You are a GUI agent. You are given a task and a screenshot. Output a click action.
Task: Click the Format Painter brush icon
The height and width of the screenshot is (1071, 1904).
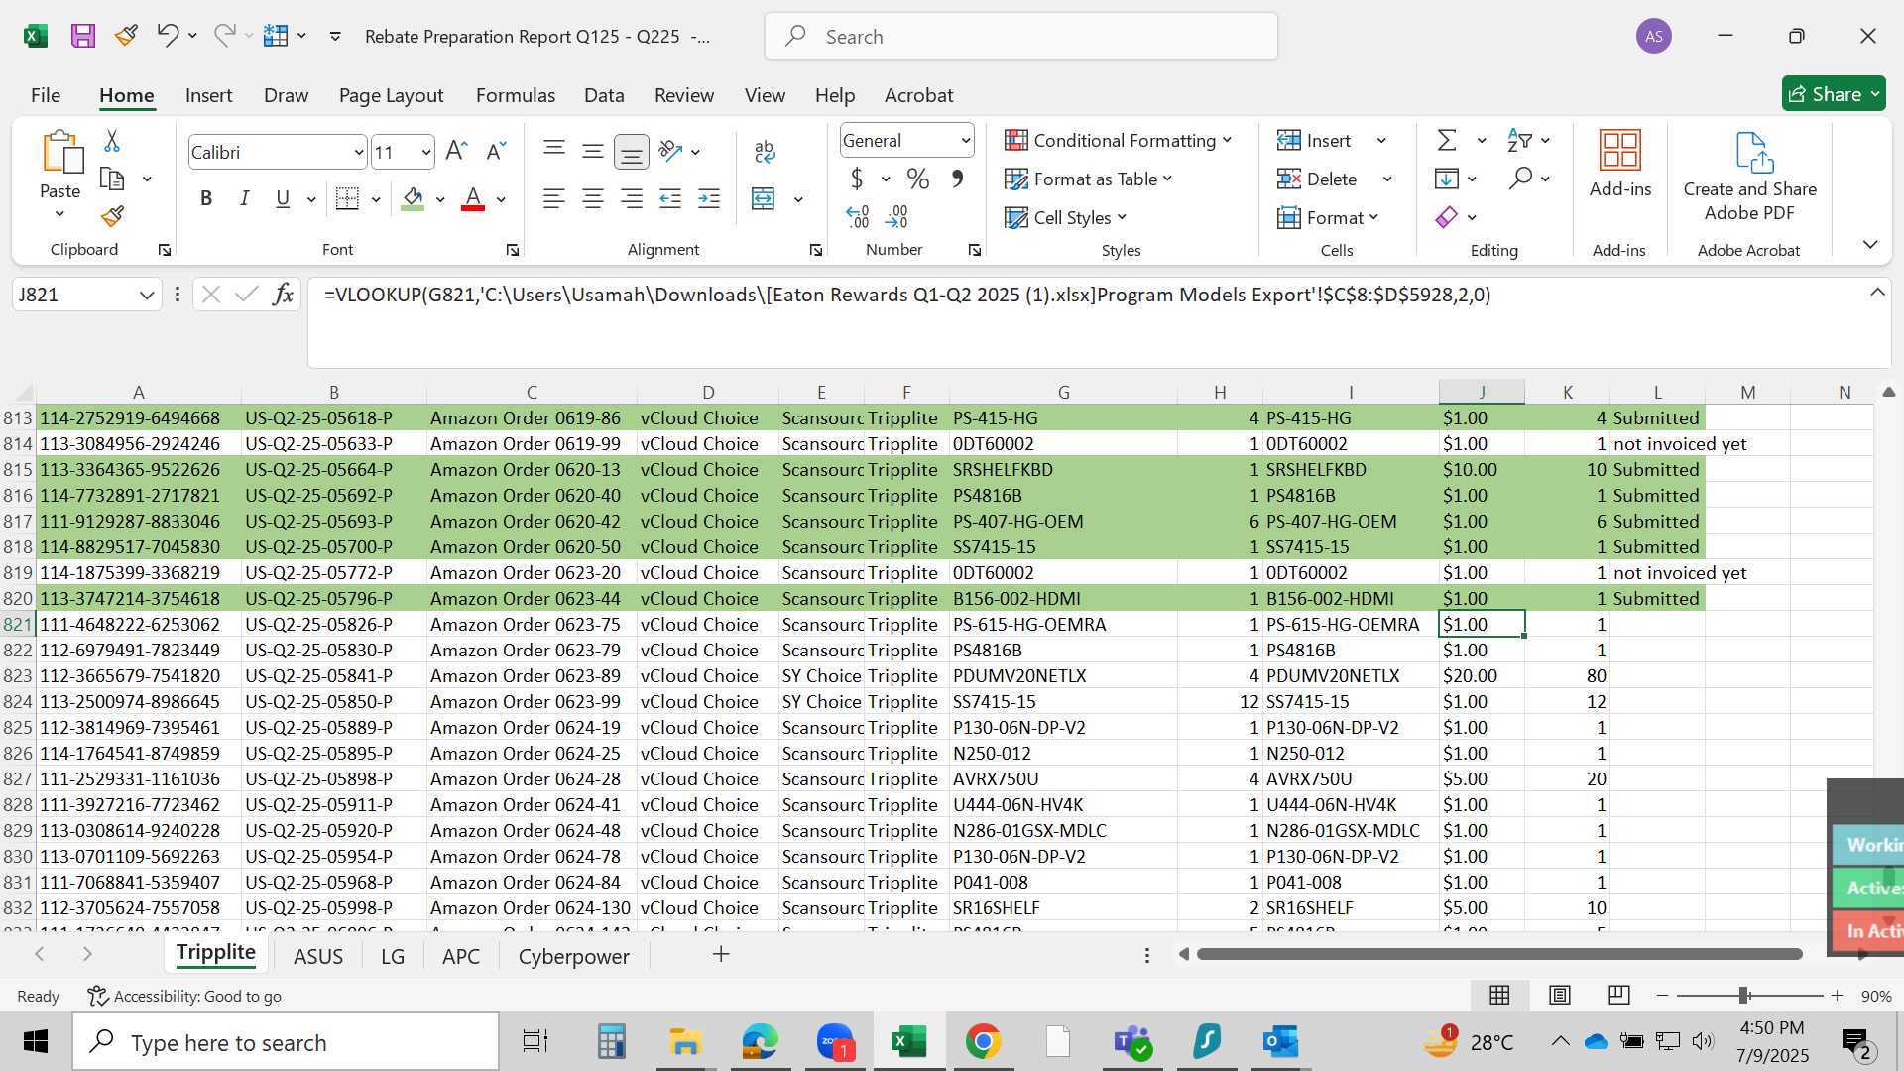(112, 216)
